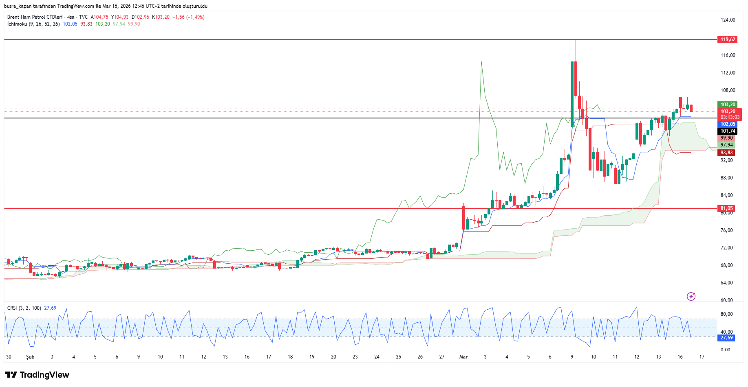Click the blue 102,05 Ichimoku price tag
The width and height of the screenshot is (748, 387).
coord(728,124)
